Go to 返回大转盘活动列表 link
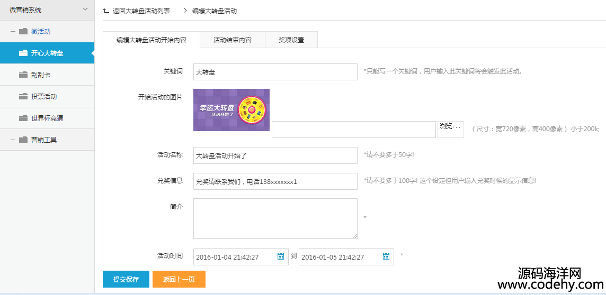 tap(141, 11)
